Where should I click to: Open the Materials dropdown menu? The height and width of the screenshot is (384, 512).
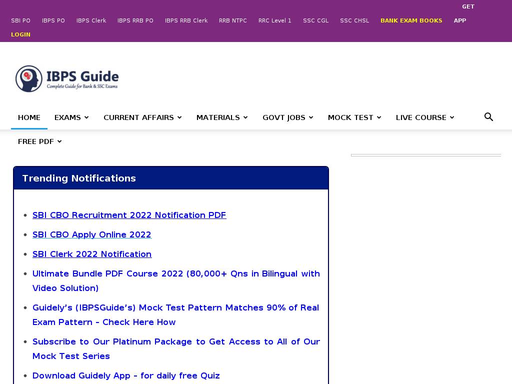point(222,117)
